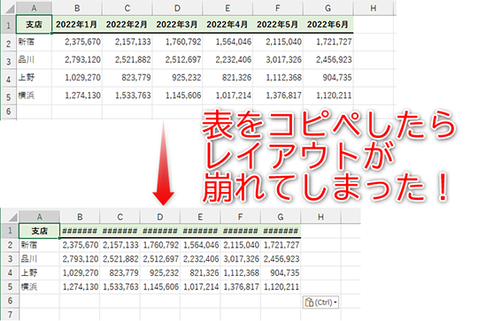Select 横浜 cell in lower table
This screenshot has height=321, width=478.
tap(39, 287)
